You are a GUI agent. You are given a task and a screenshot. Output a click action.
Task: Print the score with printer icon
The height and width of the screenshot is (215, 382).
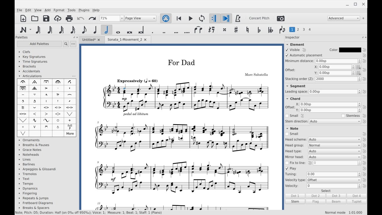[69, 19]
